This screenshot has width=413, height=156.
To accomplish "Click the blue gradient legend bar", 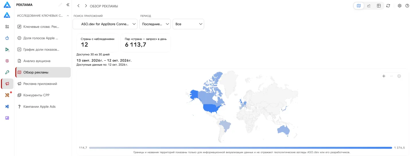I will [241, 148].
